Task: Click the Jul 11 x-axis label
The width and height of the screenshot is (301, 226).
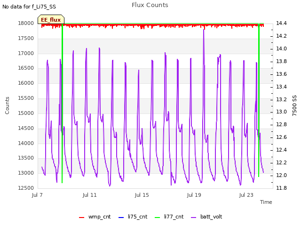Action: pos(89,195)
